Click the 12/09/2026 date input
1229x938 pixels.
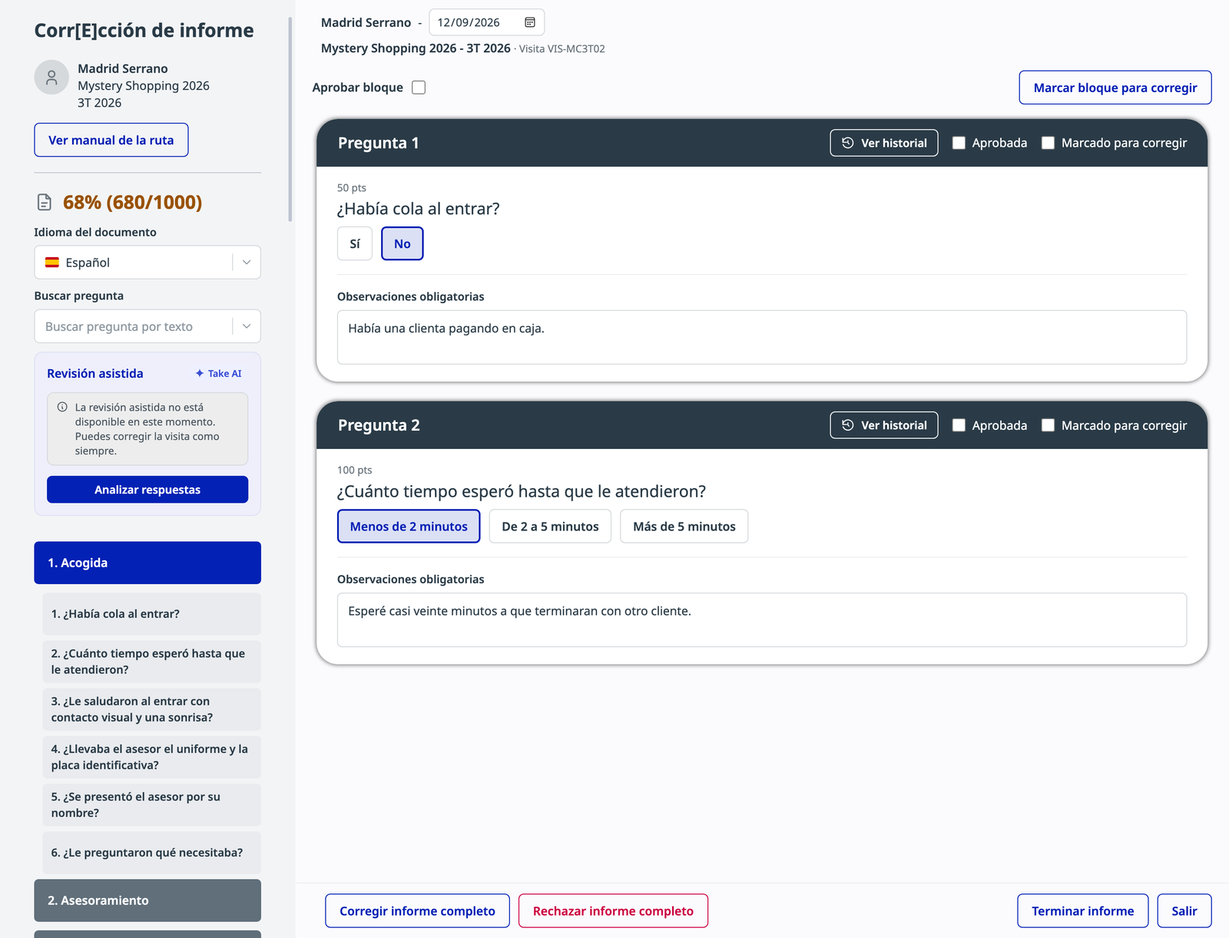tap(487, 22)
